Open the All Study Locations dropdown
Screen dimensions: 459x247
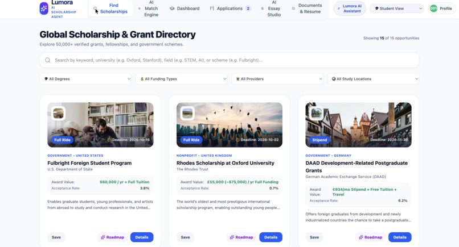point(373,79)
